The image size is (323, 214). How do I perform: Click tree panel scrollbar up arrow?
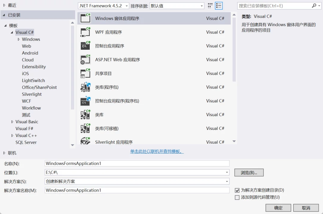point(72,23)
